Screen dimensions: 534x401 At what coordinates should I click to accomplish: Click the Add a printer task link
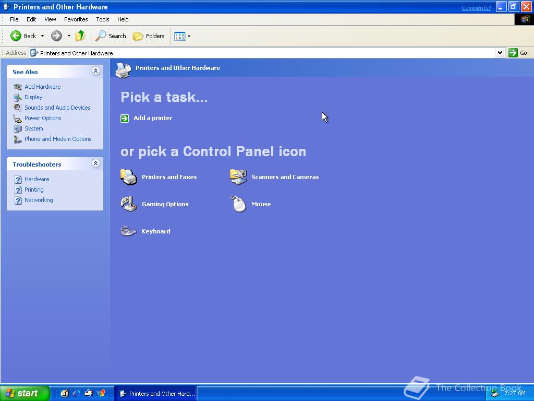tap(153, 118)
